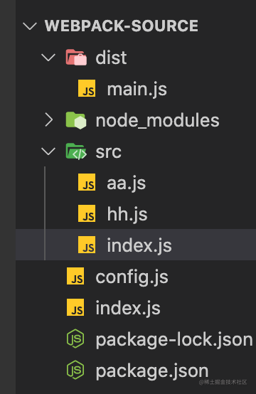This screenshot has width=256, height=394.
Task: Click the green node_modules folder icon
Action: point(76,120)
